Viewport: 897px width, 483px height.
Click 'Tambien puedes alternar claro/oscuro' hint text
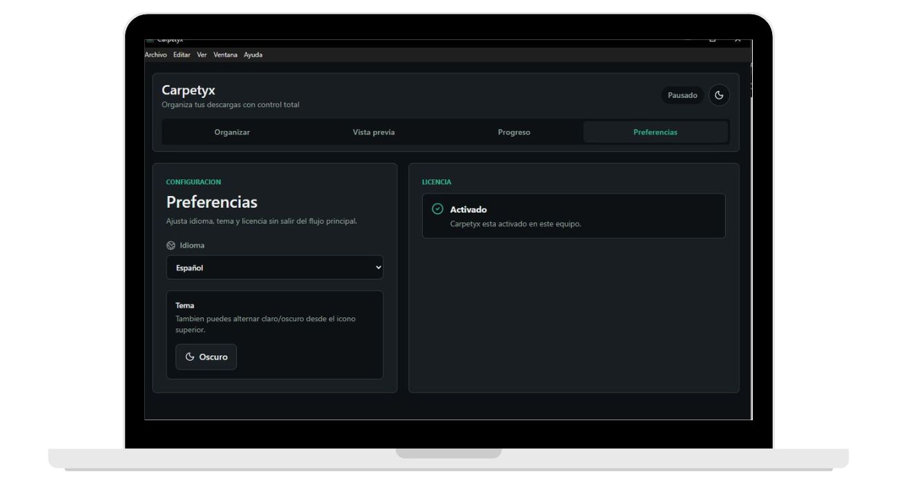click(x=266, y=324)
